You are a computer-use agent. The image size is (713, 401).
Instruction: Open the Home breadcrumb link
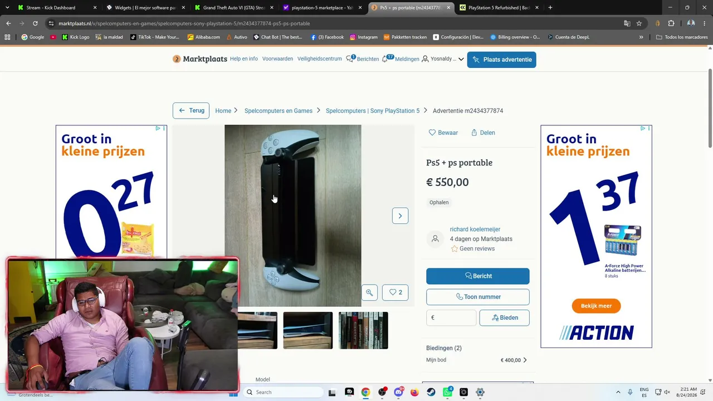(223, 111)
